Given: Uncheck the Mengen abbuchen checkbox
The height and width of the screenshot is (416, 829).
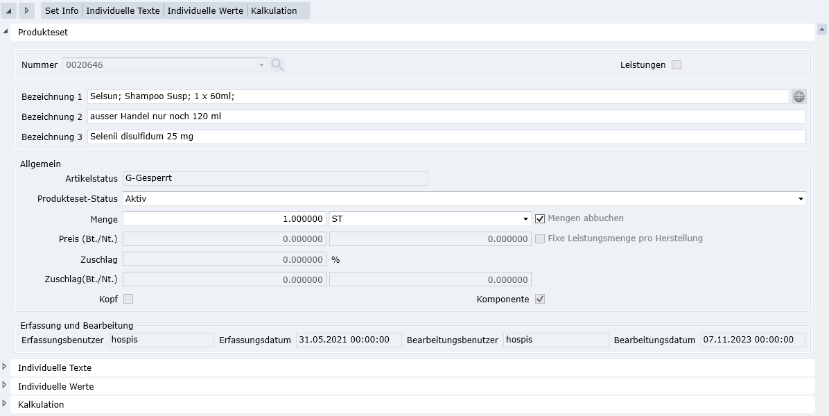Looking at the screenshot, I should point(540,218).
